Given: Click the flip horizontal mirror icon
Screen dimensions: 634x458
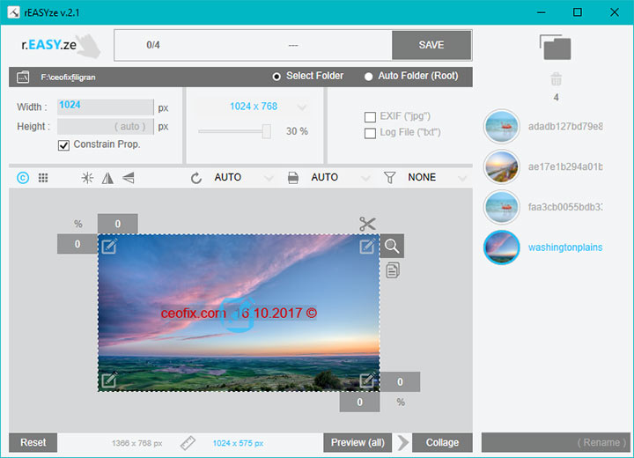Looking at the screenshot, I should point(107,178).
